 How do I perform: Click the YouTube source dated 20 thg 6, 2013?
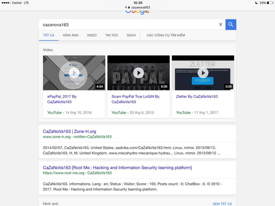(x=133, y=113)
